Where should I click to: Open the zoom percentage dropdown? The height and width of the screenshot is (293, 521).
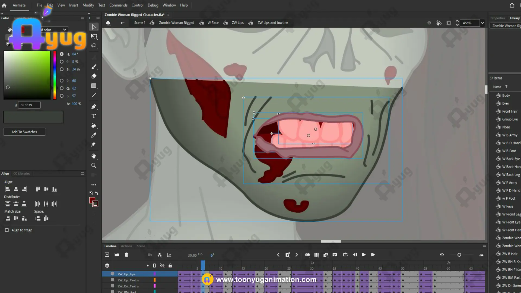coord(482,23)
